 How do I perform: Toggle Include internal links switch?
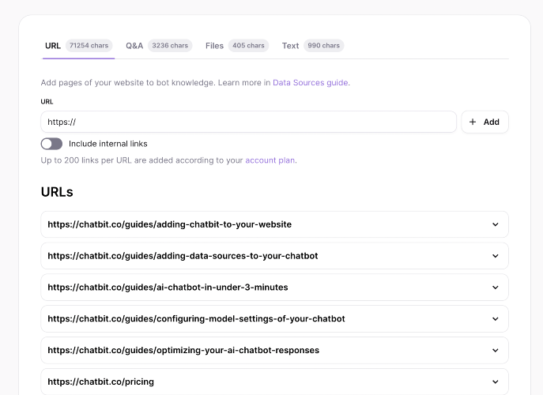51,144
